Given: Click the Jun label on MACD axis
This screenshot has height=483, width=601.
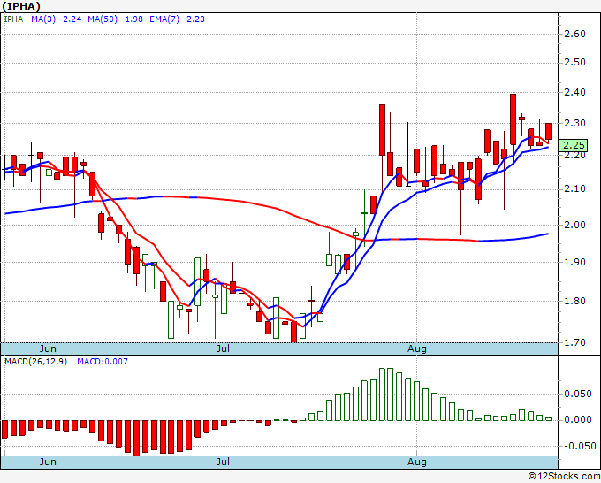Looking at the screenshot, I should point(48,462).
